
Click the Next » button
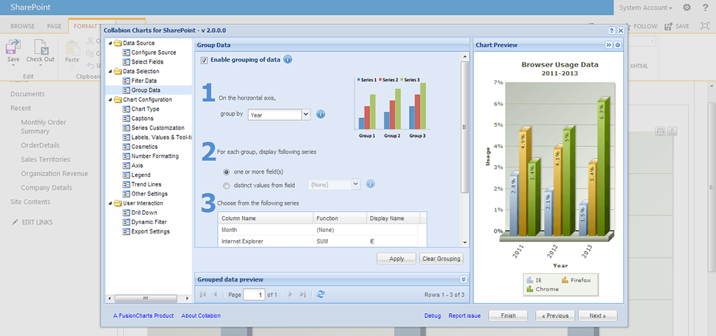(598, 315)
